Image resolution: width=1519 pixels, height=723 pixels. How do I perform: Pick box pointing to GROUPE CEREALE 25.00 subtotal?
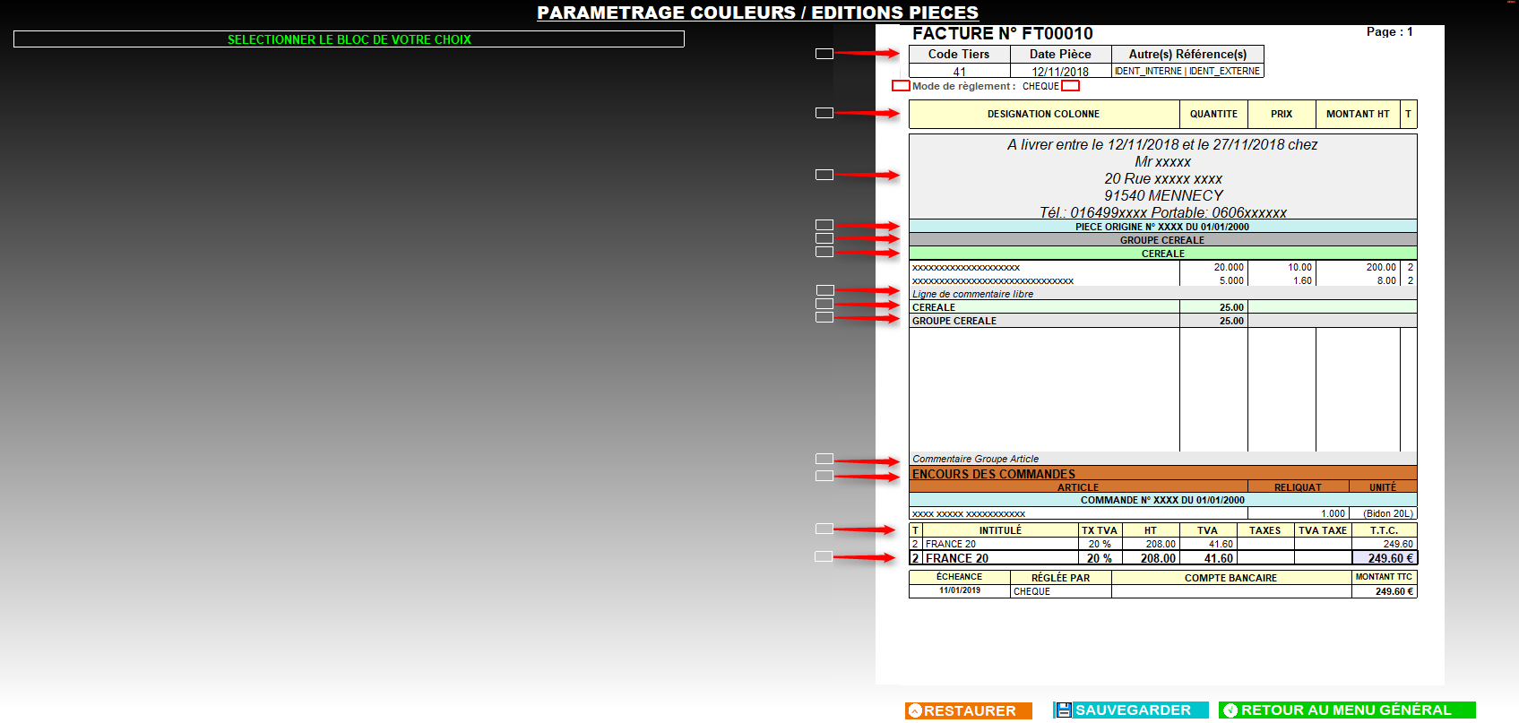pyautogui.click(x=824, y=317)
